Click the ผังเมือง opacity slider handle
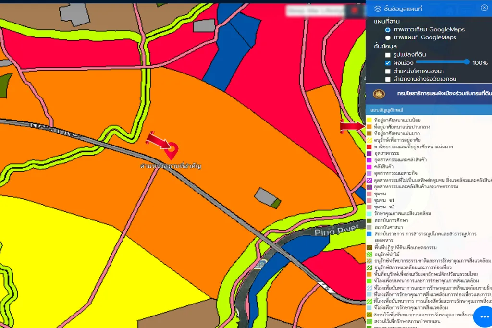 [x=467, y=62]
